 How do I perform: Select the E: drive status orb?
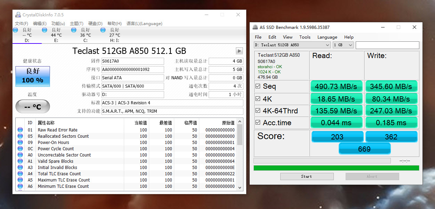click(45, 30)
